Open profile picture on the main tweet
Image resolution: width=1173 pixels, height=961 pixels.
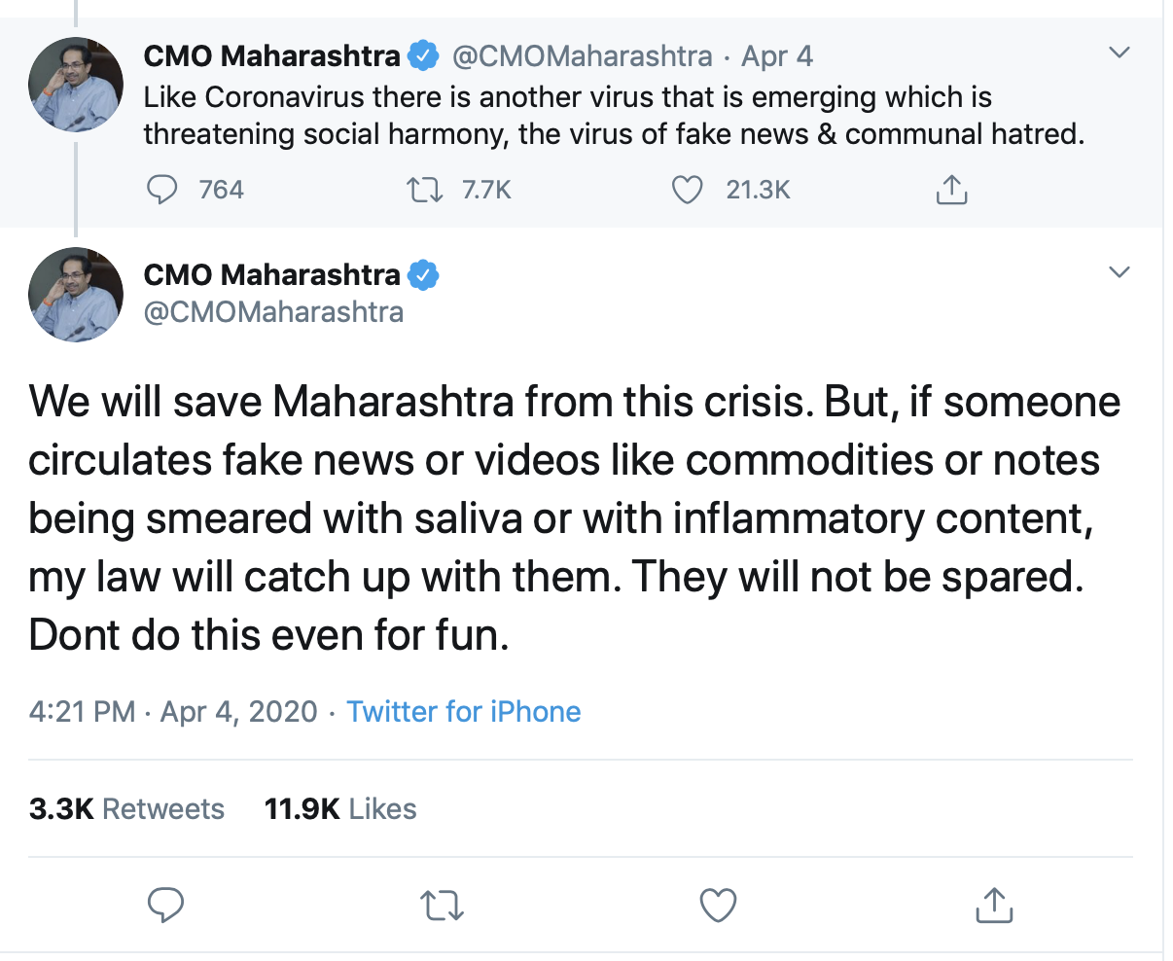(x=76, y=295)
